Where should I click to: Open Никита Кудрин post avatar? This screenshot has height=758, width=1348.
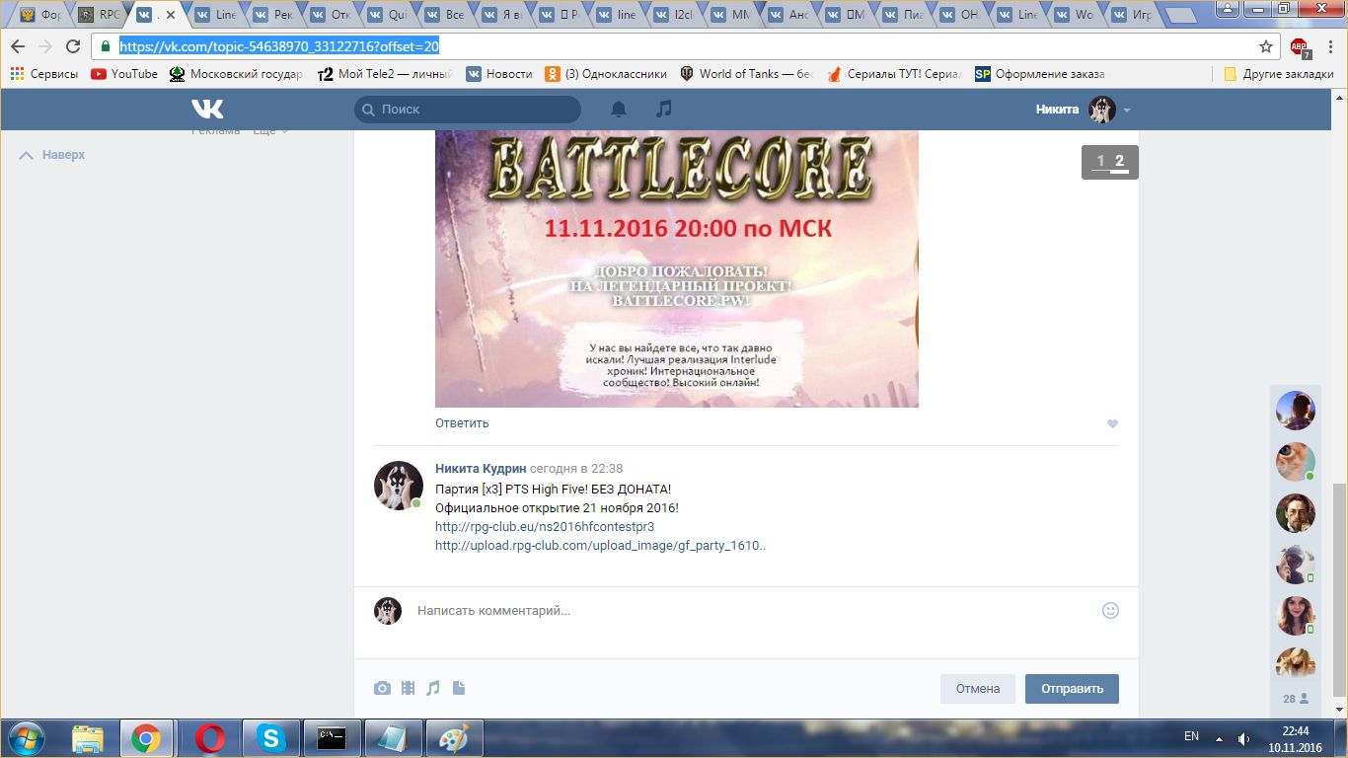tap(399, 485)
